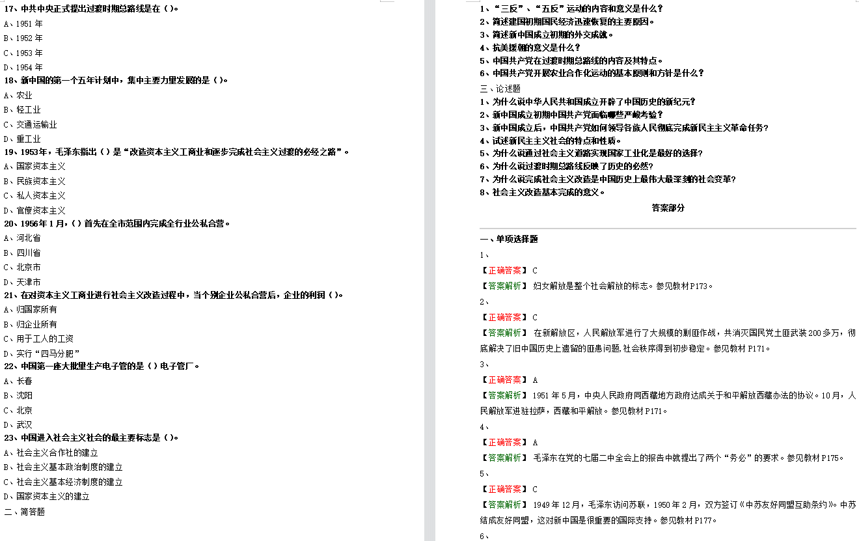Image resolution: width=859 pixels, height=541 pixels.
Task: Select option A、国家资本主义
Action: (34, 167)
